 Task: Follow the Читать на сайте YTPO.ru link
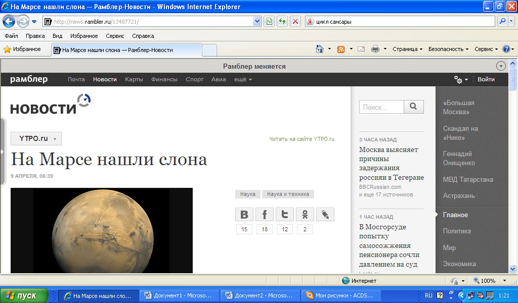point(301,139)
